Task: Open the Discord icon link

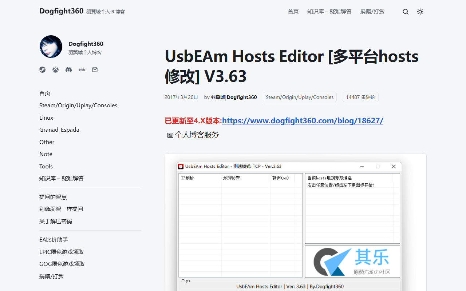Action: [x=68, y=69]
